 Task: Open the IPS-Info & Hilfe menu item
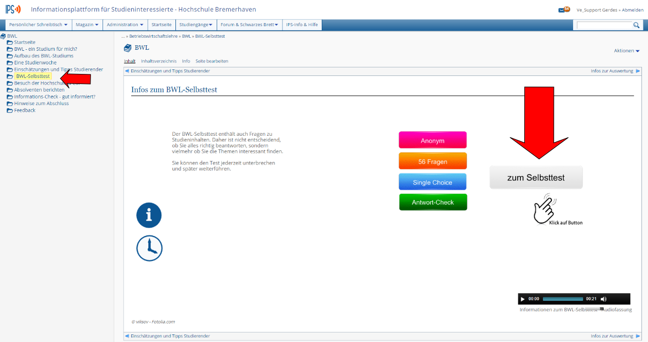pos(302,25)
